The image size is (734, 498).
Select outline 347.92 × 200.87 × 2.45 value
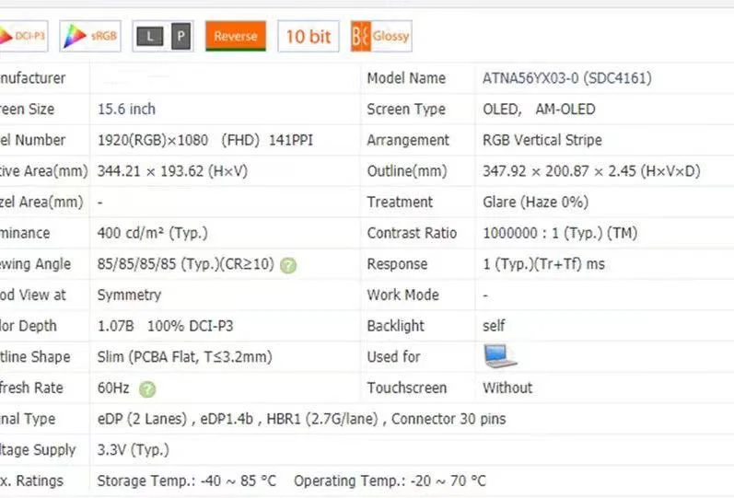(x=591, y=171)
